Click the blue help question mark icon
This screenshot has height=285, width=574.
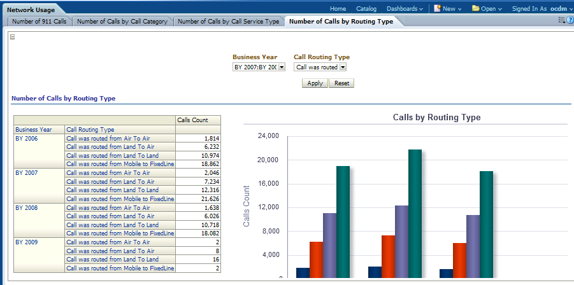[570, 21]
